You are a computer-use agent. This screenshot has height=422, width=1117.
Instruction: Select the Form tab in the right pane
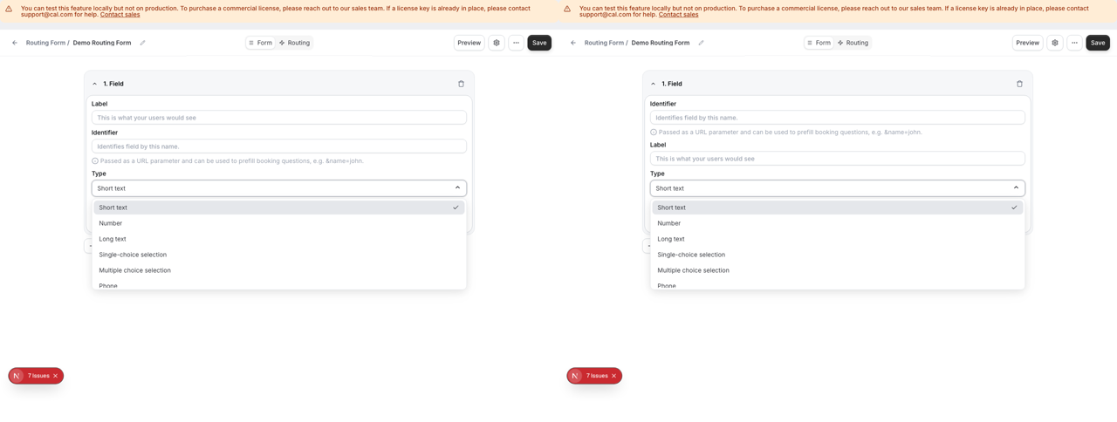pyautogui.click(x=819, y=43)
